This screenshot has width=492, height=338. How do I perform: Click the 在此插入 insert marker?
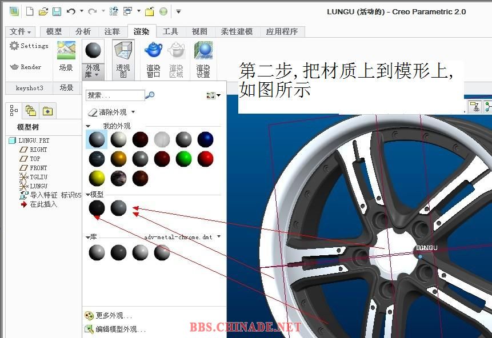click(39, 204)
